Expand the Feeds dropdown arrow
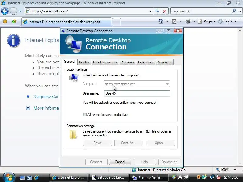Viewport: 243px width, 182px height. pos(181,21)
